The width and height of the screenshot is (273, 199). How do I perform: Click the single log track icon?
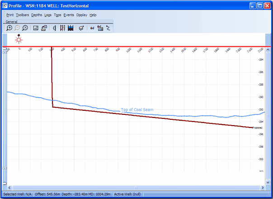tap(55, 28)
